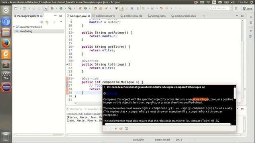Open the Debug configurations dropdown arrow

click(x=56, y=8)
